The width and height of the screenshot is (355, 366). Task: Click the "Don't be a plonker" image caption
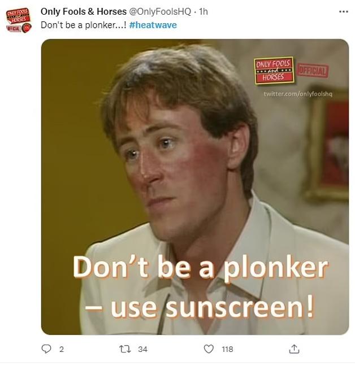pyautogui.click(x=201, y=267)
